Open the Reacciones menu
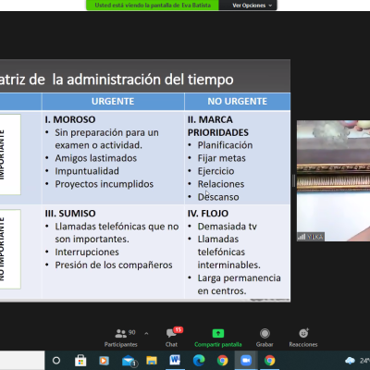The height and width of the screenshot is (370, 370). (x=303, y=338)
